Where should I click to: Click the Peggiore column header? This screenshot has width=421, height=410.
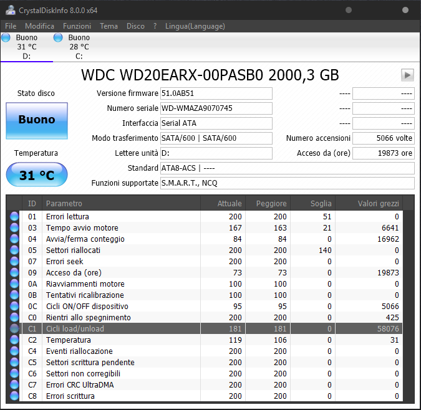pos(268,203)
